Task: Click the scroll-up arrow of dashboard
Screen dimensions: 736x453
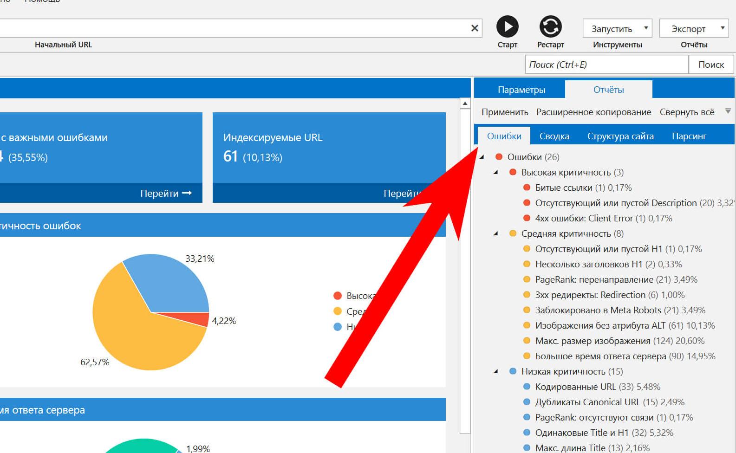Action: (465, 104)
